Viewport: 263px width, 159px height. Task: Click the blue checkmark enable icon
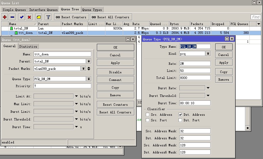click(21, 17)
